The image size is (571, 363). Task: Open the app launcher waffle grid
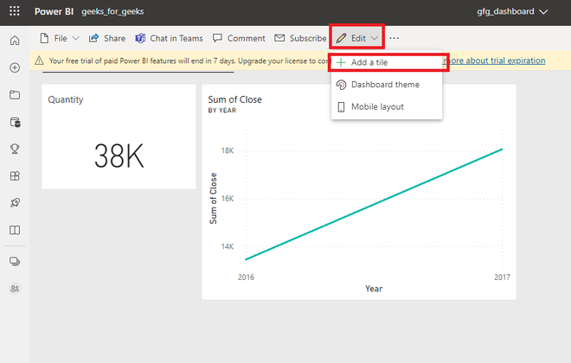pyautogui.click(x=15, y=12)
